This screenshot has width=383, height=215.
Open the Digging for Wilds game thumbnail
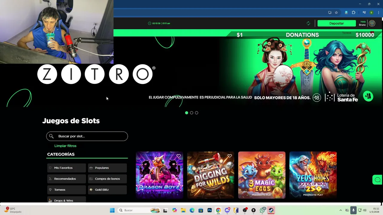211,175
